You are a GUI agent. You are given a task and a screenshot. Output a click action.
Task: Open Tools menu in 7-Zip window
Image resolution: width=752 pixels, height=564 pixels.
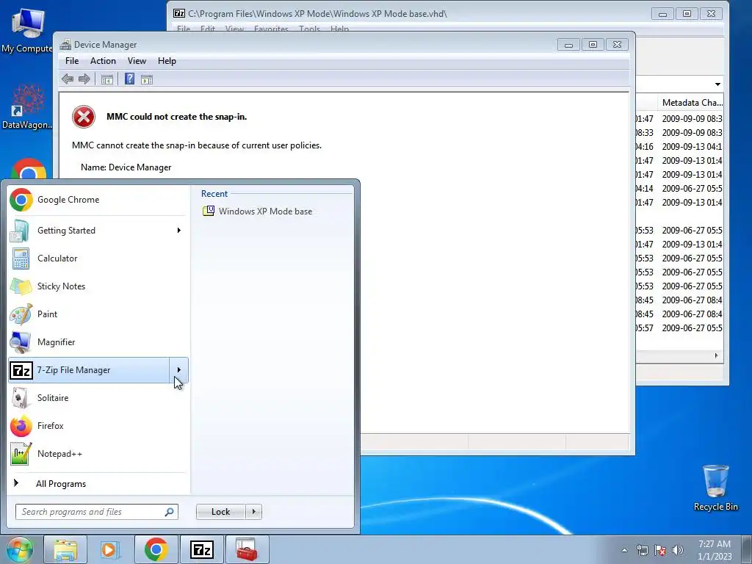point(309,29)
